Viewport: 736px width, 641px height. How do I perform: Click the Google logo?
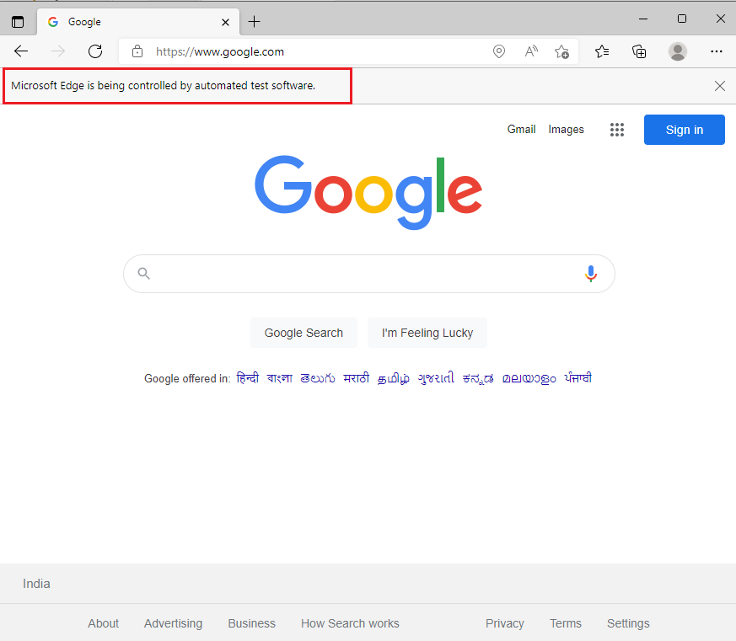[x=368, y=192]
